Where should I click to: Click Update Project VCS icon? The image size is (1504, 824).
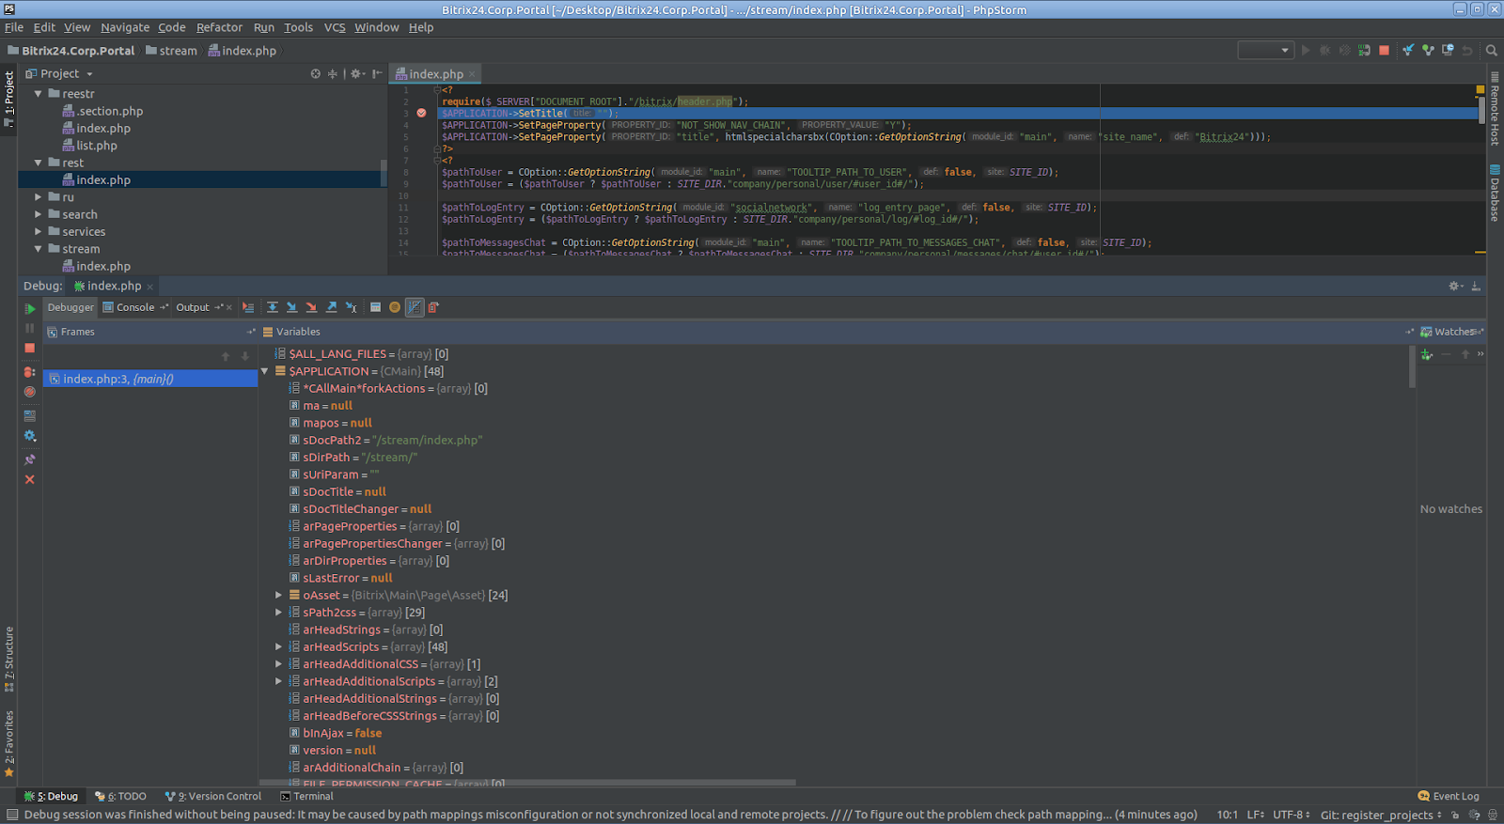pos(1408,51)
